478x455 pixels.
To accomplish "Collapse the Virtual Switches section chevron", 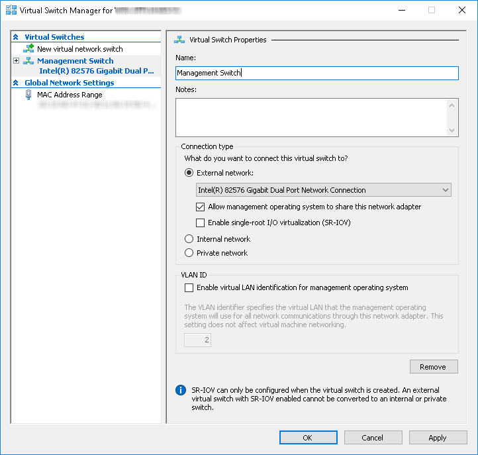I will tap(16, 37).
